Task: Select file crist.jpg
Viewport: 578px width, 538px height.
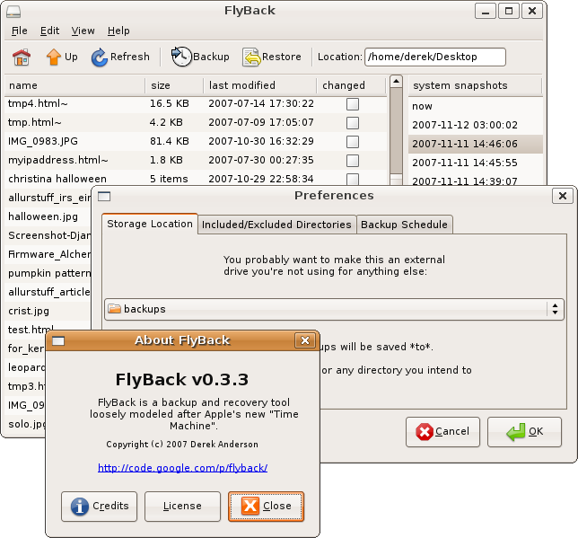Action: coord(48,311)
